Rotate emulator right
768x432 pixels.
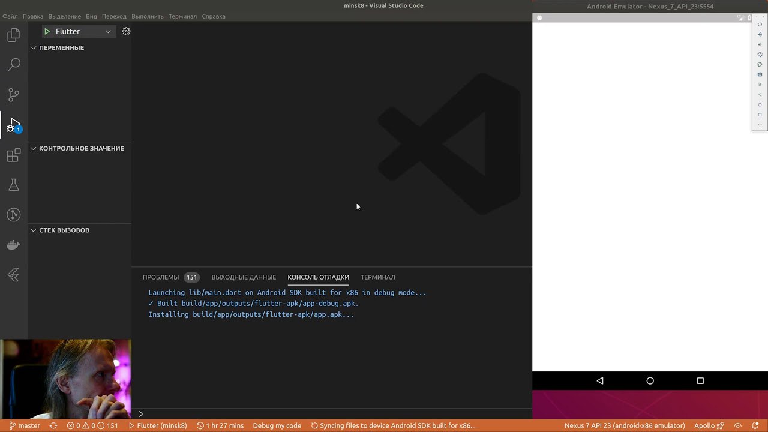(760, 64)
